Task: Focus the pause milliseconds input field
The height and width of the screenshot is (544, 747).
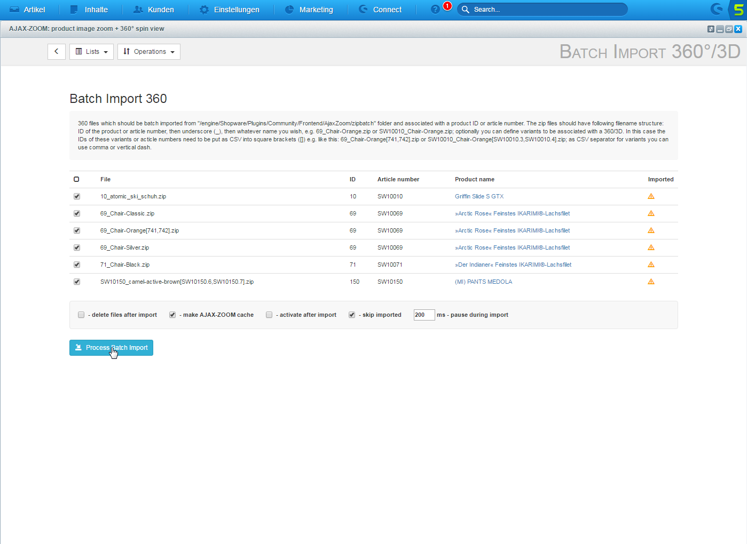Action: tap(424, 315)
